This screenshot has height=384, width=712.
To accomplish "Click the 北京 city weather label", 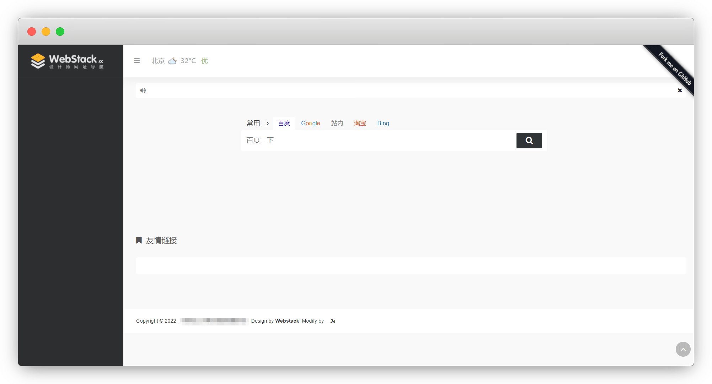I will [x=158, y=61].
